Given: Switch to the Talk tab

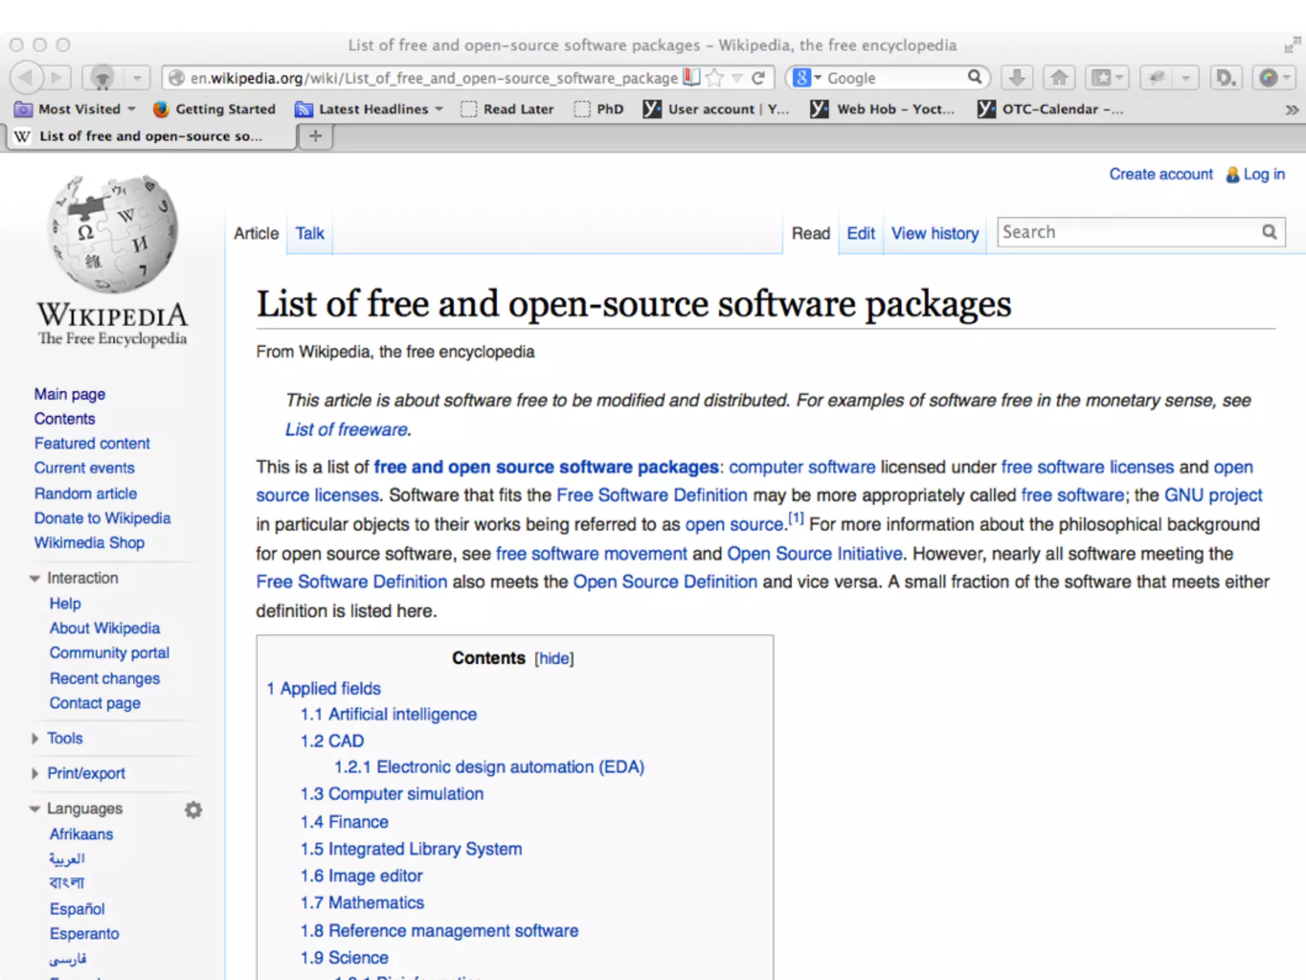Looking at the screenshot, I should coord(309,234).
